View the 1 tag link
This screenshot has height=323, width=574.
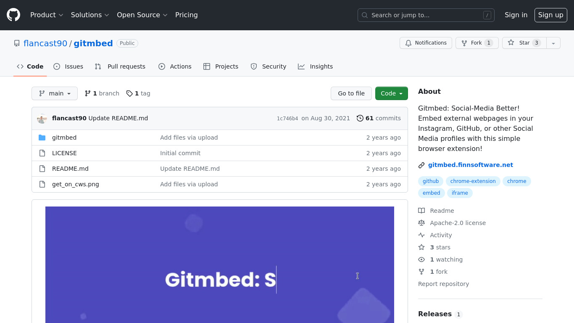[138, 93]
